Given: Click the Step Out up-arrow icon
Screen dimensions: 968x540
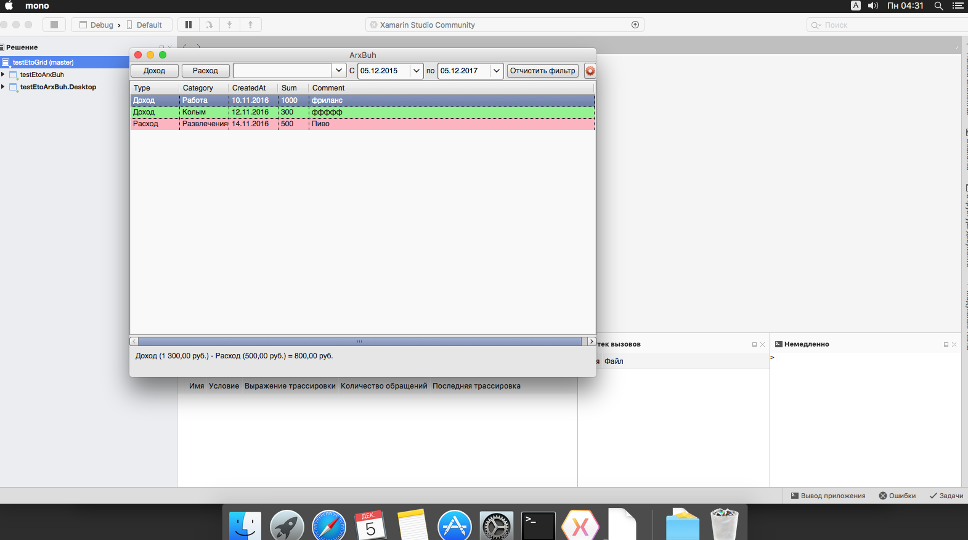Looking at the screenshot, I should tap(250, 25).
